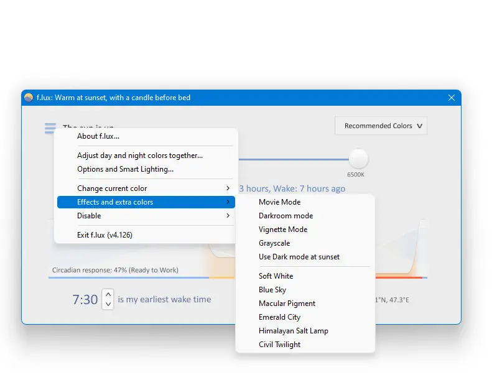Open the f.lux hamburger menu icon
Image resolution: width=492 pixels, height=385 pixels.
coord(50,128)
